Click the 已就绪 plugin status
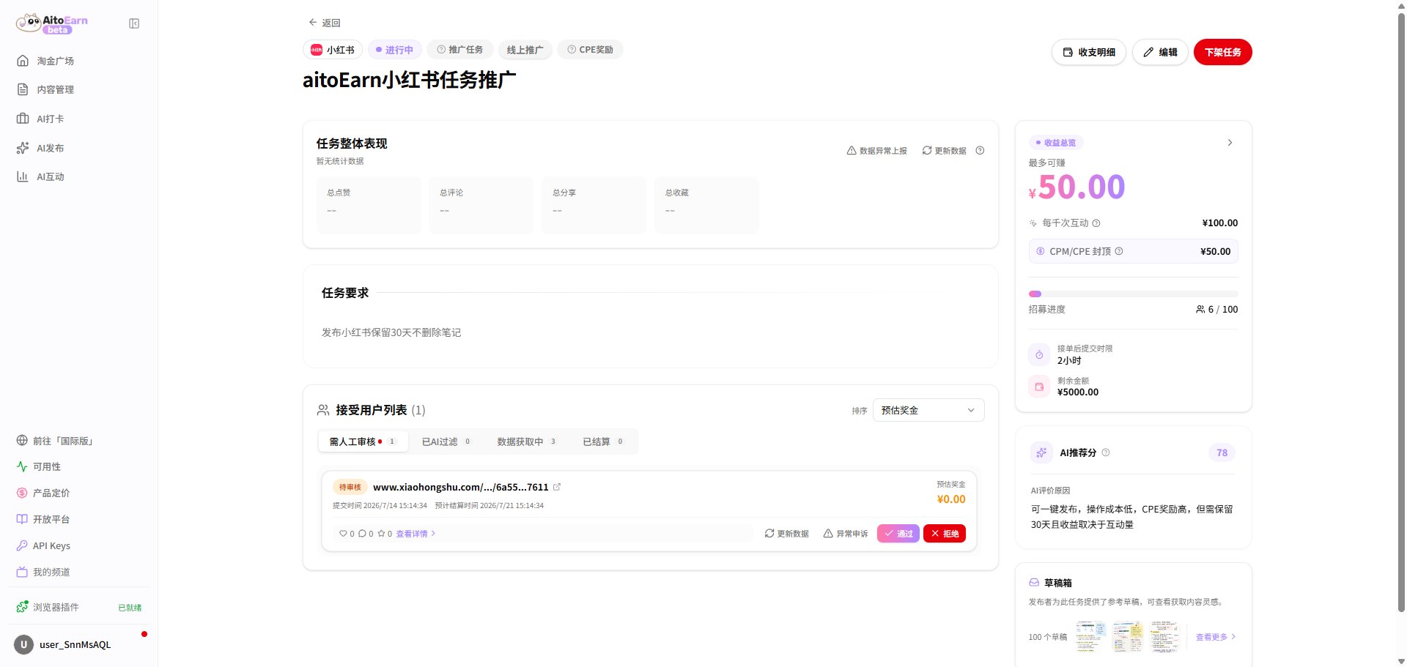The image size is (1407, 667). [130, 608]
